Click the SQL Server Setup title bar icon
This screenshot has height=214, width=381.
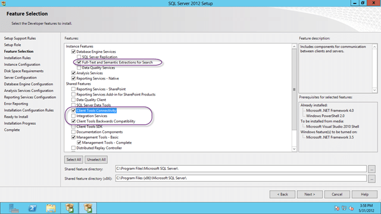[x=4, y=4]
